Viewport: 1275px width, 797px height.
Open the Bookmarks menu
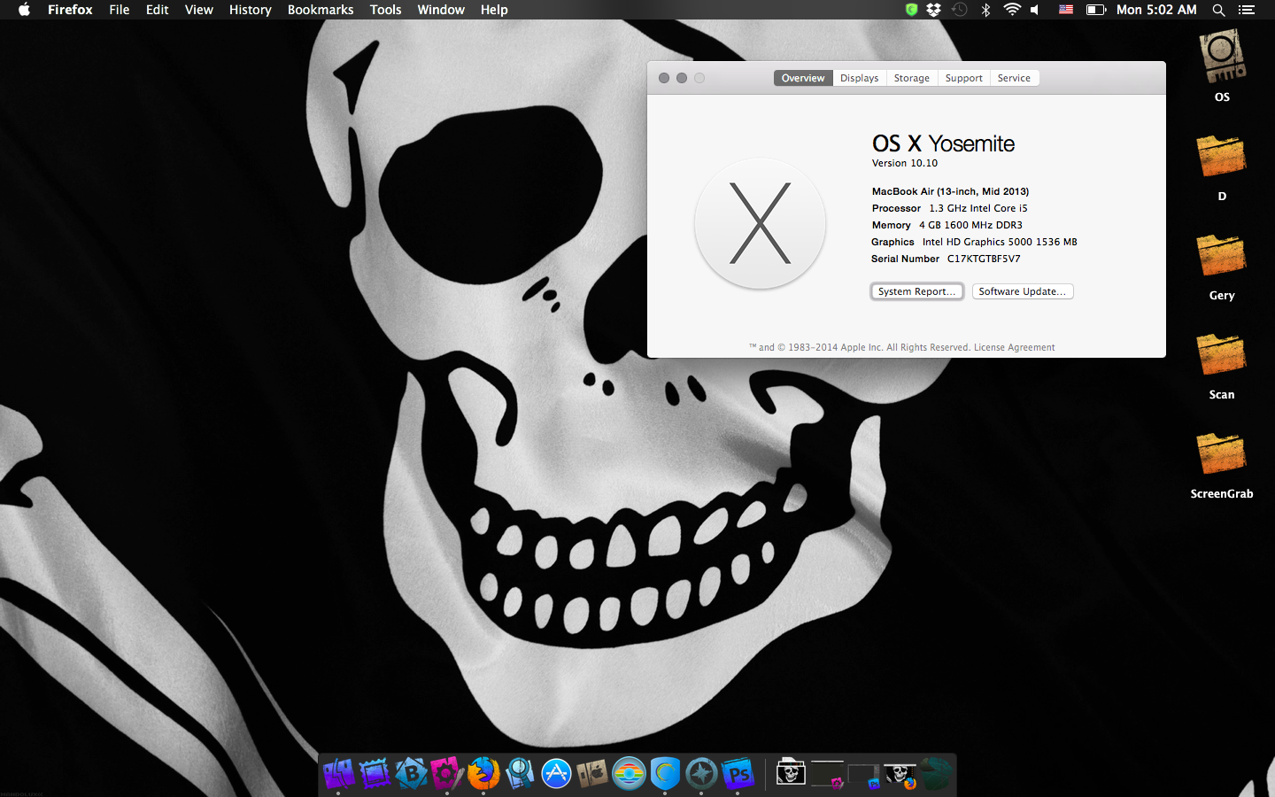click(x=321, y=10)
